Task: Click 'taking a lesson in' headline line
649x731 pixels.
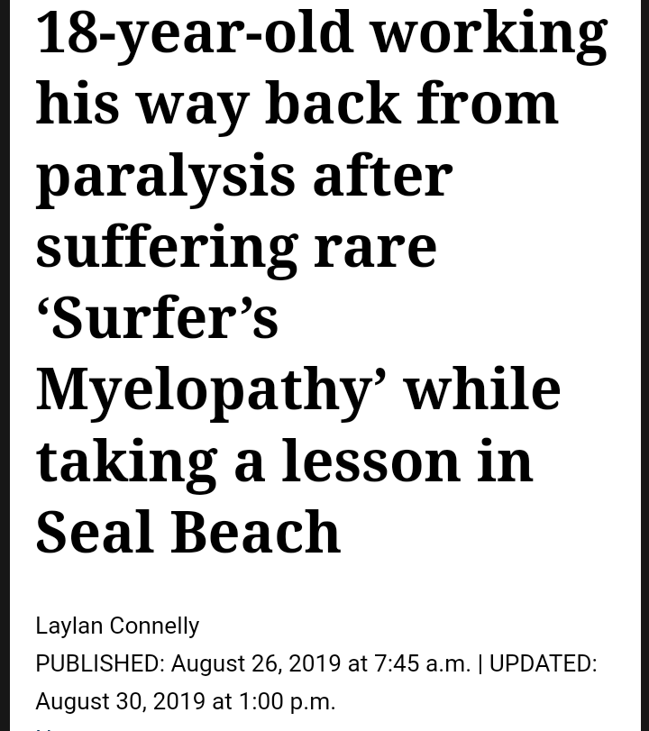Action: [284, 460]
